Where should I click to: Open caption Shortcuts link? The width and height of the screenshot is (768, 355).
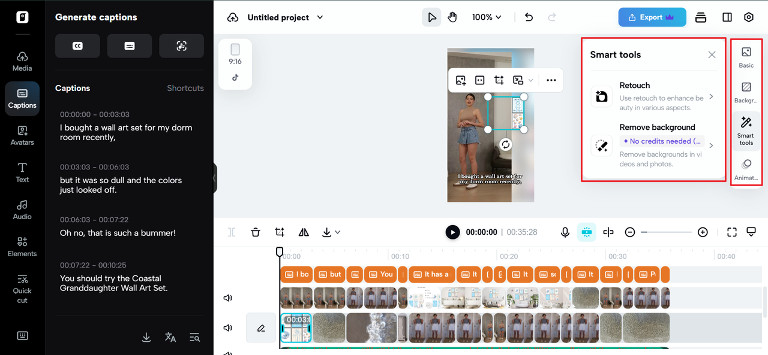pyautogui.click(x=185, y=88)
